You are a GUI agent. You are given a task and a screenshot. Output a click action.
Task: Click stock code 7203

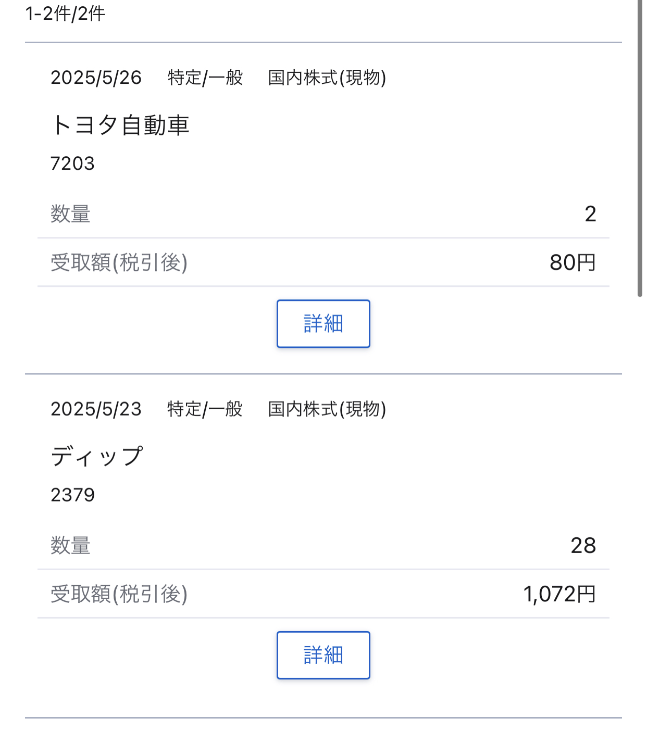pos(72,163)
